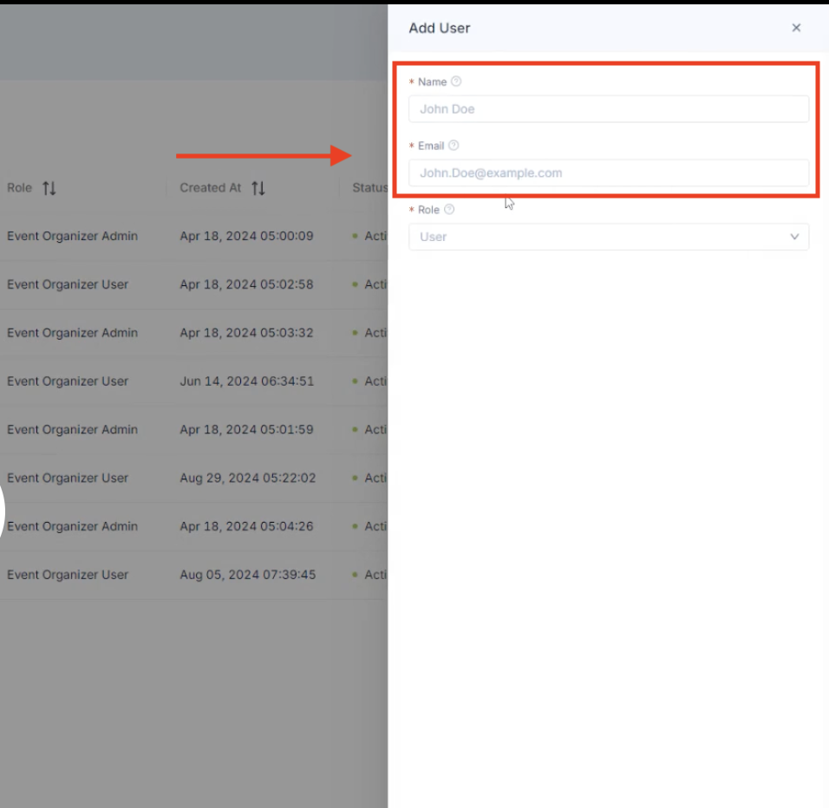Click the Role column header text

point(19,188)
